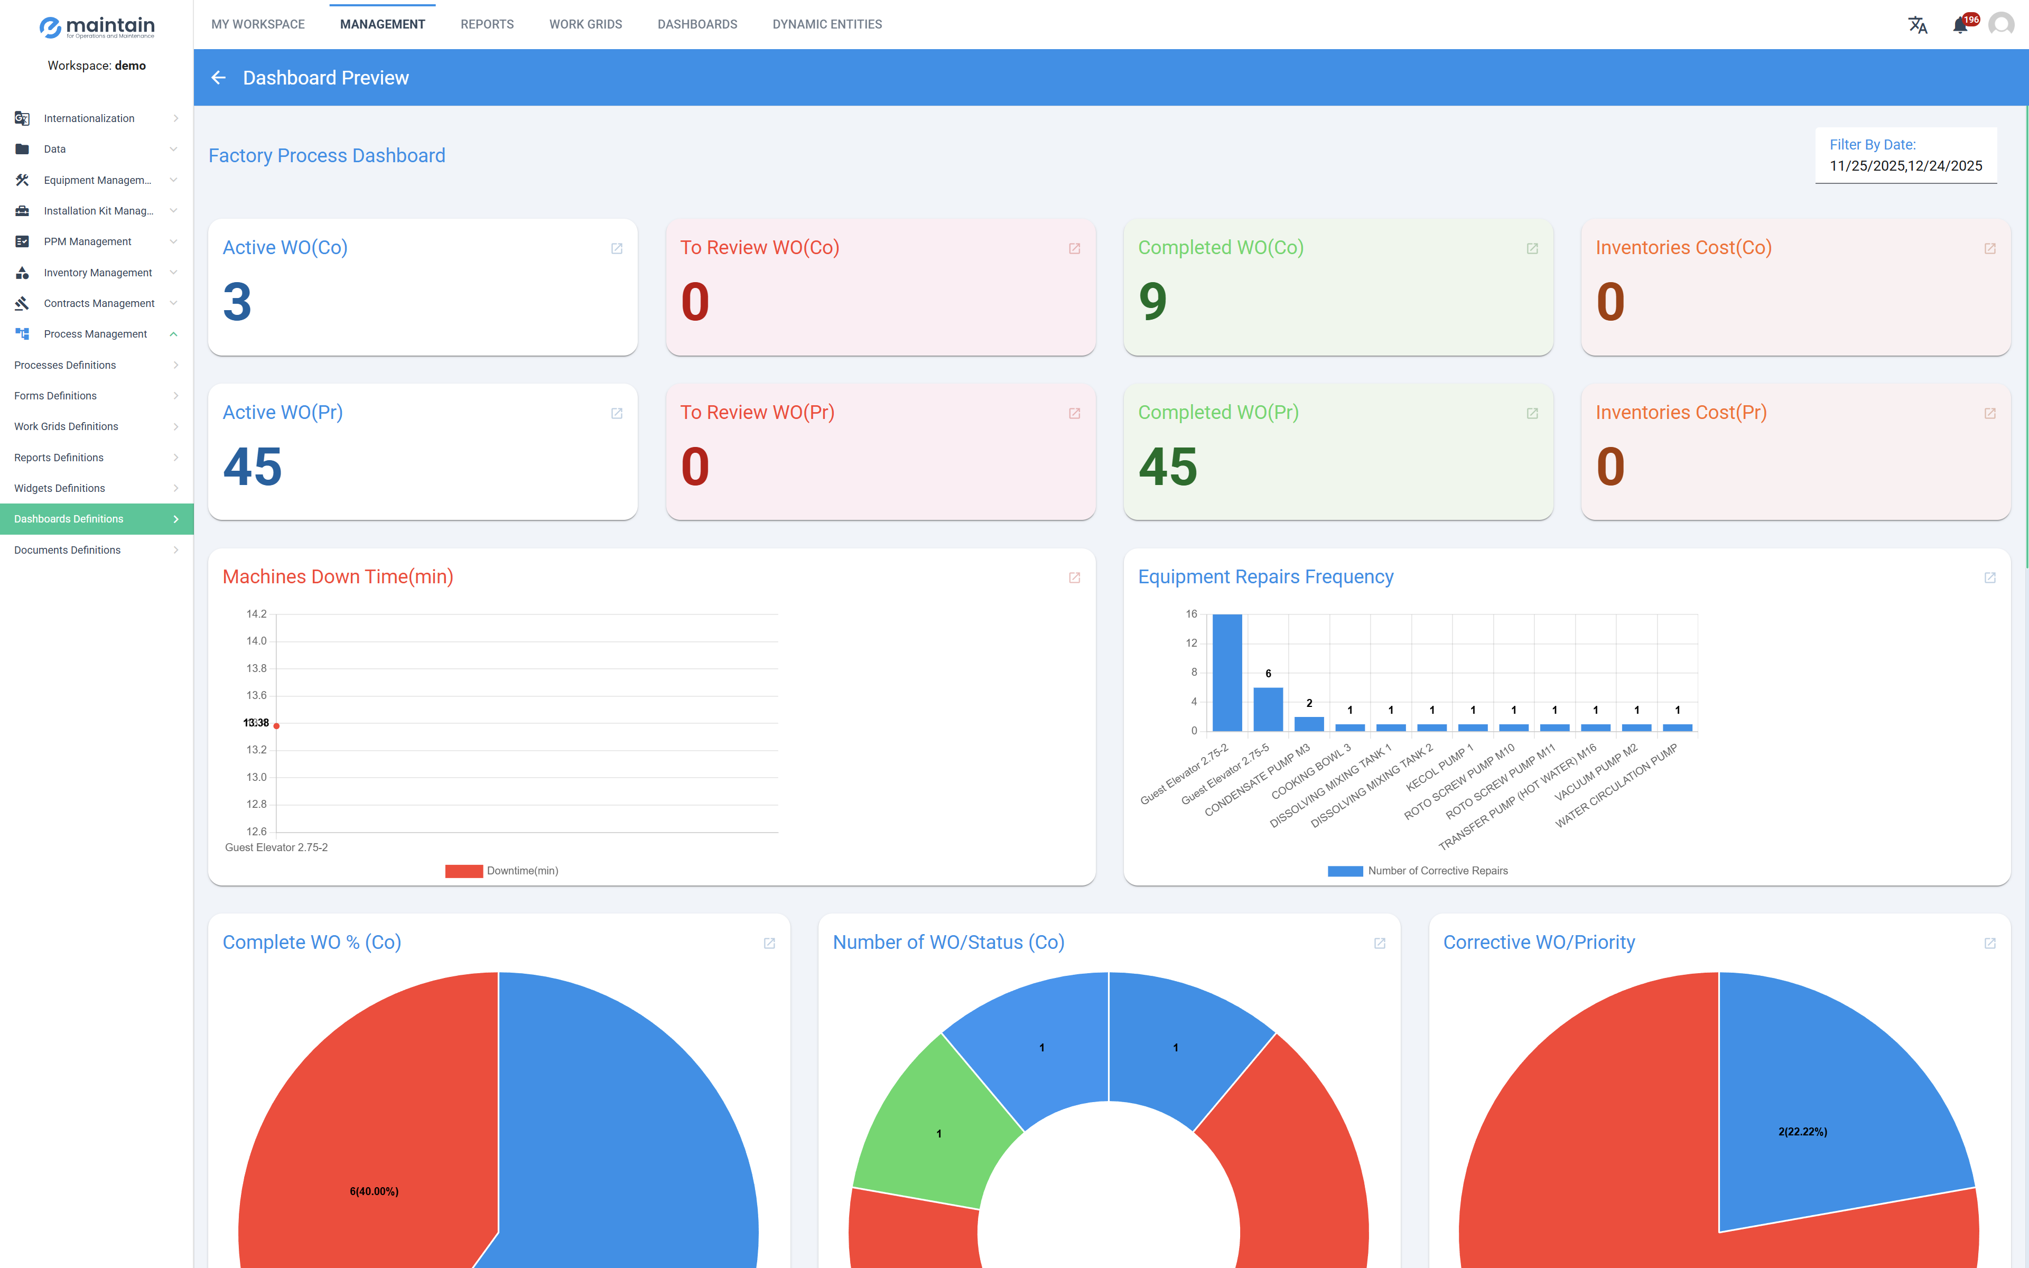This screenshot has height=1268, width=2029.
Task: Open the notifications bell showing 196 alerts
Action: coord(1959,24)
